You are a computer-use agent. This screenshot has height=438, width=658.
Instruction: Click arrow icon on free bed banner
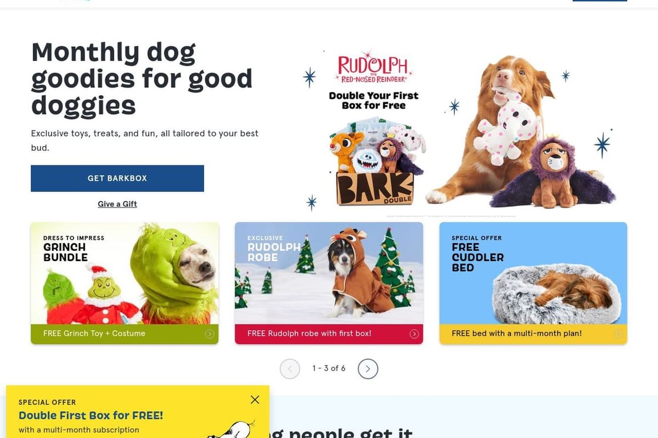[x=618, y=334]
